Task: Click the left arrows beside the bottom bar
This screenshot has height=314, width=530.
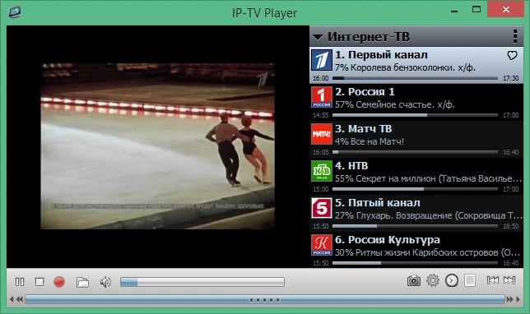Action: 16,299
